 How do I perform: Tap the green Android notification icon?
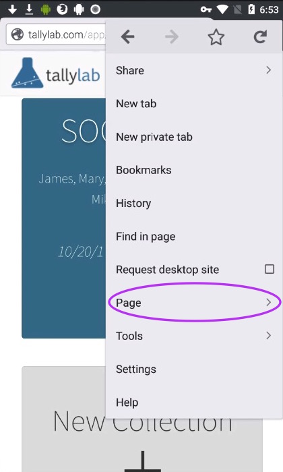coord(46,9)
